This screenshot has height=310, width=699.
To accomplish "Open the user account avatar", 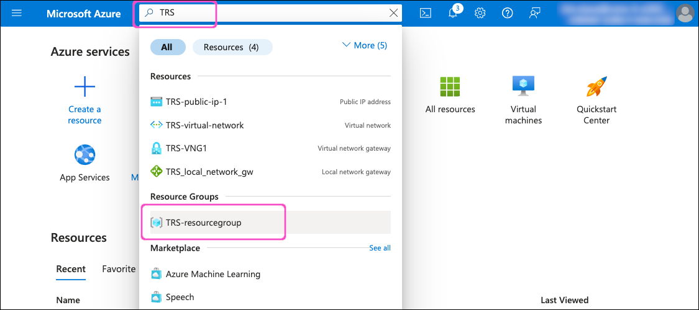I will click(x=685, y=13).
